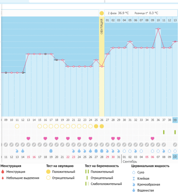Click the green pregnancy test mark on cycle day 37

click(164, 132)
